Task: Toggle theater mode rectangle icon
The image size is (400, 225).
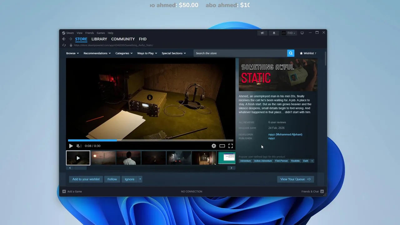Action: (x=222, y=146)
